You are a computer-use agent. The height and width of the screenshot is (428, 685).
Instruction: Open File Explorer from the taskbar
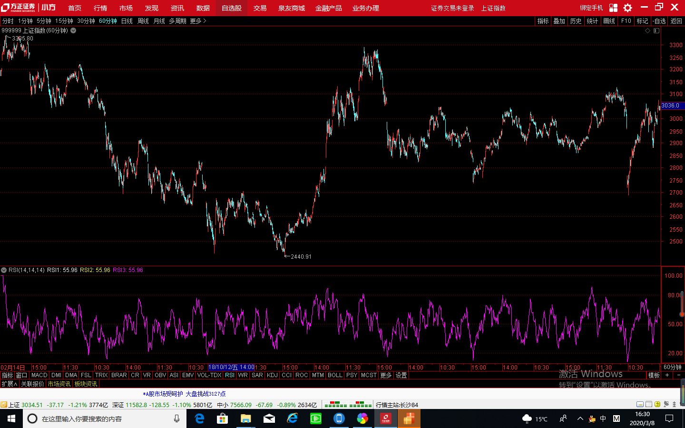click(x=245, y=418)
